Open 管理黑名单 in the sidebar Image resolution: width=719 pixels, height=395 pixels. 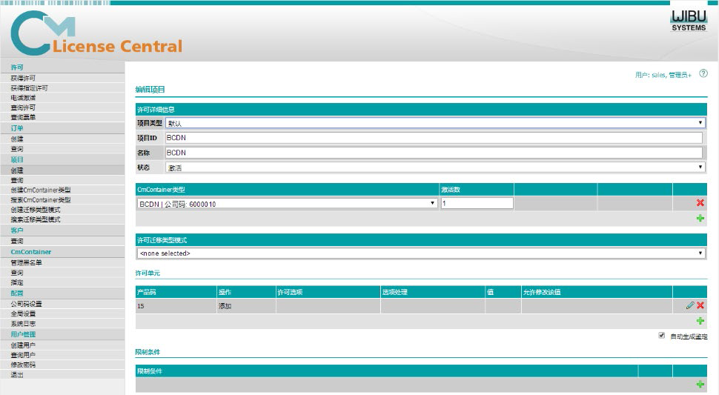(x=26, y=262)
